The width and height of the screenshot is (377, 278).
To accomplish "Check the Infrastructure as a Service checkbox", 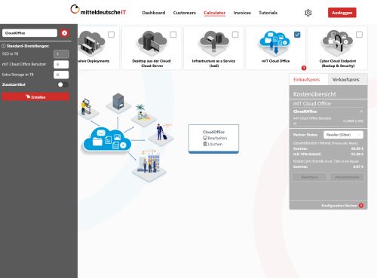I will [x=235, y=35].
